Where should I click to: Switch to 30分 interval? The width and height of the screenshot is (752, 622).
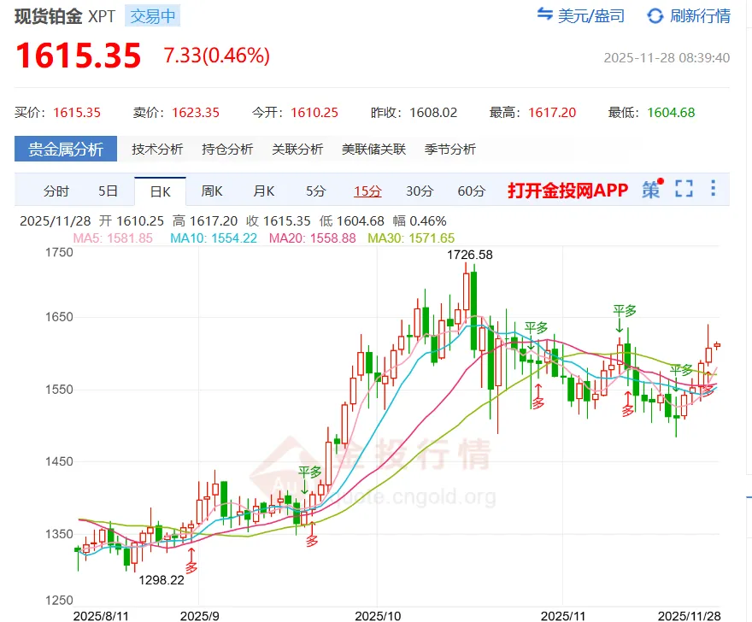tap(420, 191)
